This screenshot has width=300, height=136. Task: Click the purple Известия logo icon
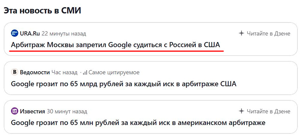click(15, 111)
